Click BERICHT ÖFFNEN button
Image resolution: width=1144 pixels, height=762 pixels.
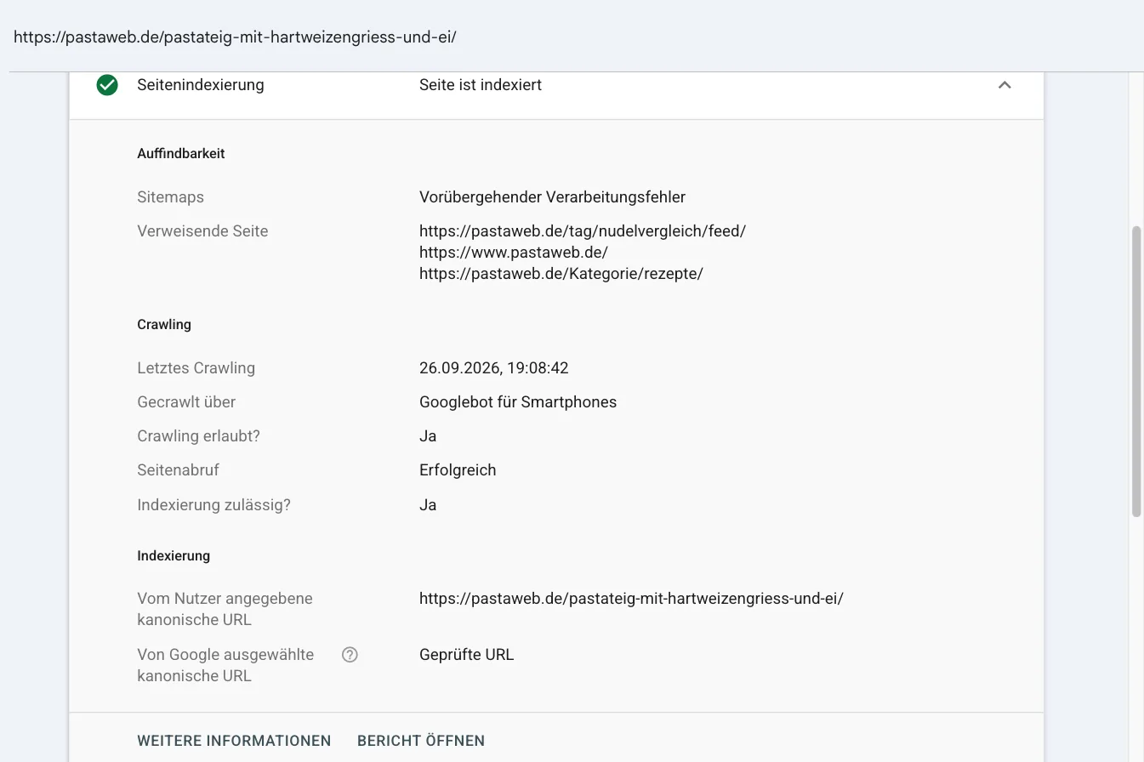tap(421, 741)
